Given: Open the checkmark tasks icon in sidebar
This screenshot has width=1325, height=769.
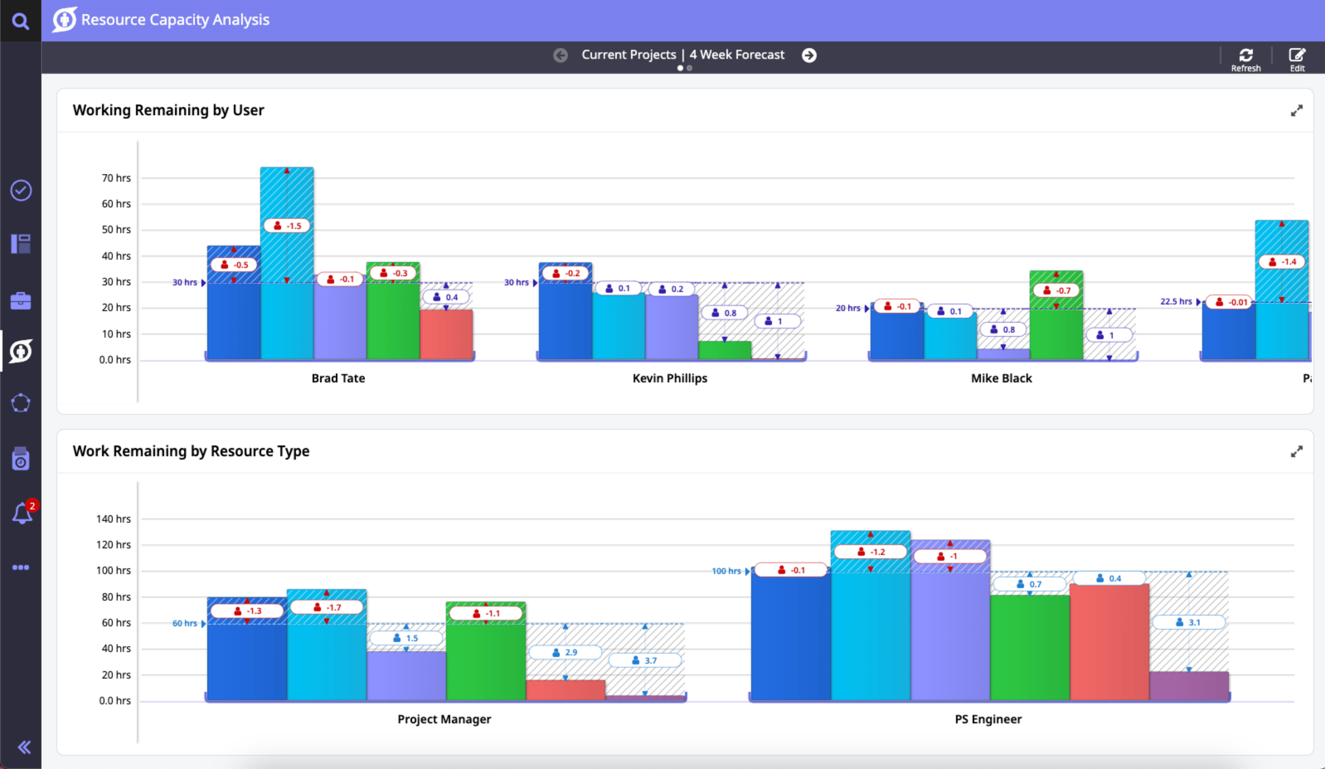Looking at the screenshot, I should pyautogui.click(x=21, y=190).
